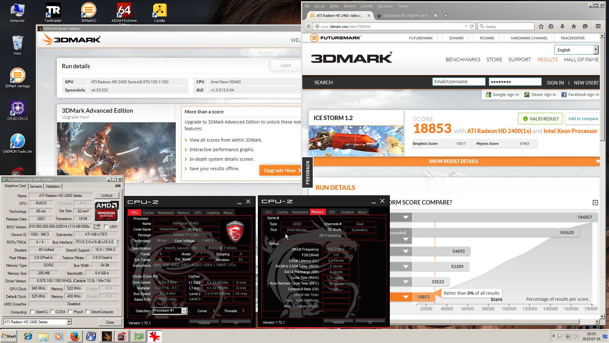Launch the 3DMark03 desktop shortcut
Viewport: 609px width, 343px height.
[88, 13]
